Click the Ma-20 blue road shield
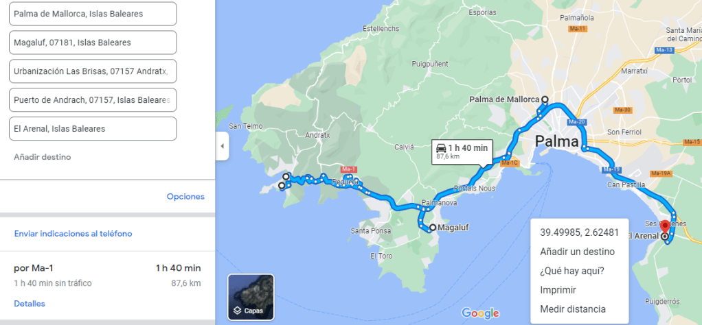The height and width of the screenshot is (325, 702). click(576, 121)
